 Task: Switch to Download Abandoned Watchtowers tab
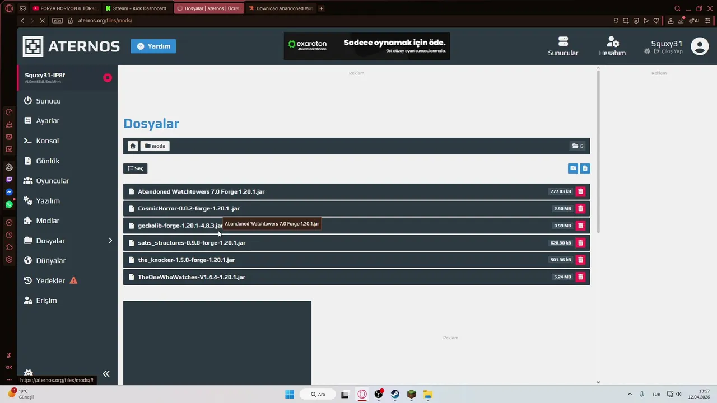[x=280, y=8]
